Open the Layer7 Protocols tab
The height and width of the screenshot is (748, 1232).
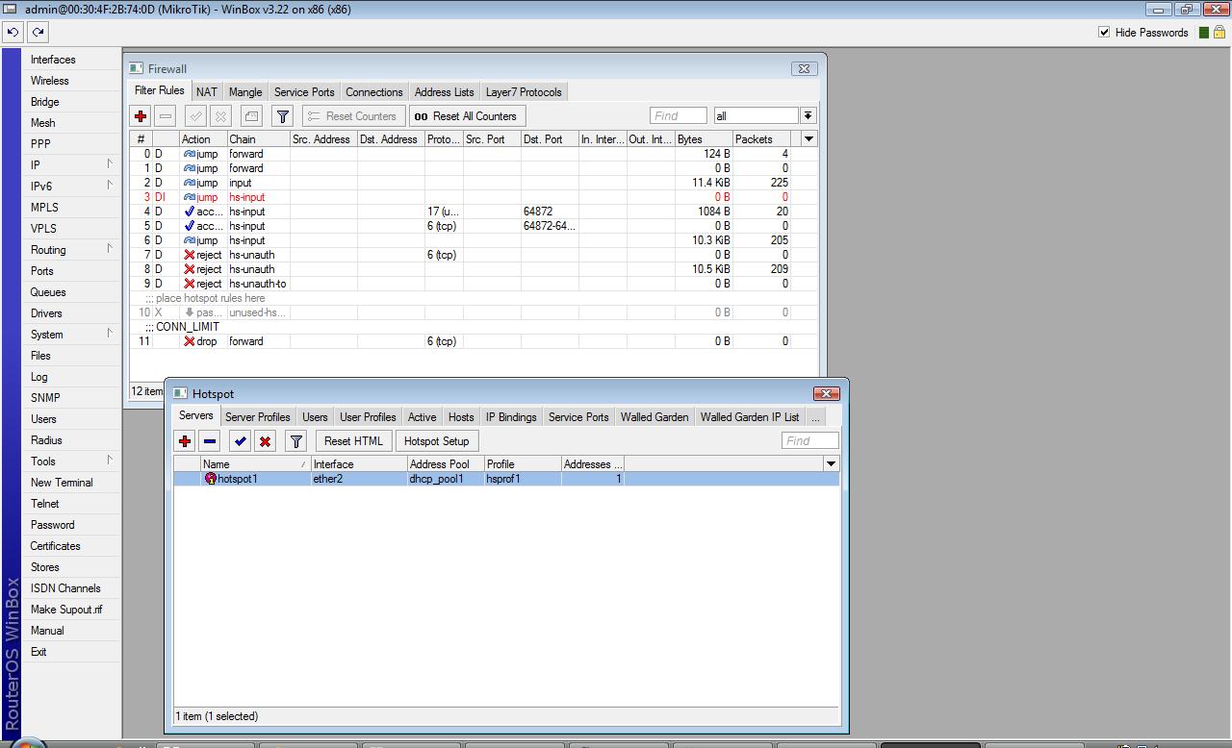tap(524, 92)
